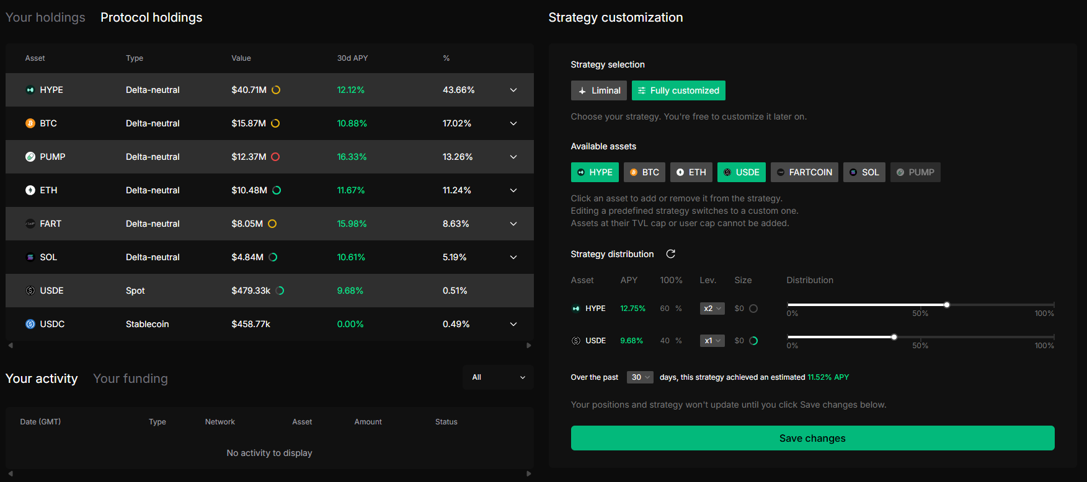Click the capacity ring next to $8.05M
1087x482 pixels.
tap(272, 224)
